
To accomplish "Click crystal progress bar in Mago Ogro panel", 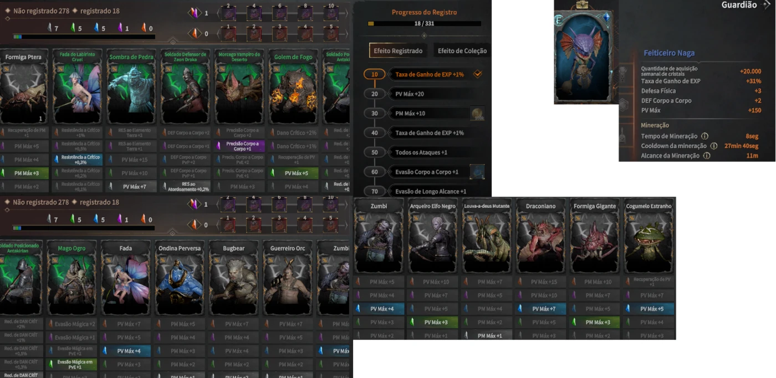I will click(84, 228).
